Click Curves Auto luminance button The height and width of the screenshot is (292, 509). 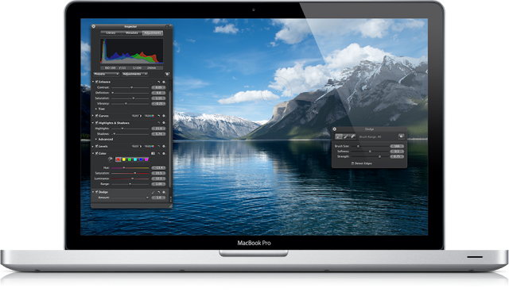pos(136,116)
